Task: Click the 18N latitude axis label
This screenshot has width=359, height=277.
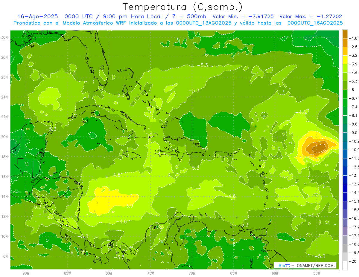Action: click(x=5, y=157)
